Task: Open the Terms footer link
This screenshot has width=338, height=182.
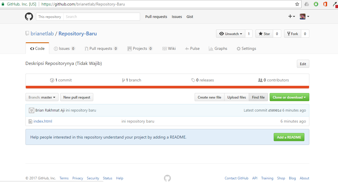Action: 64,178
